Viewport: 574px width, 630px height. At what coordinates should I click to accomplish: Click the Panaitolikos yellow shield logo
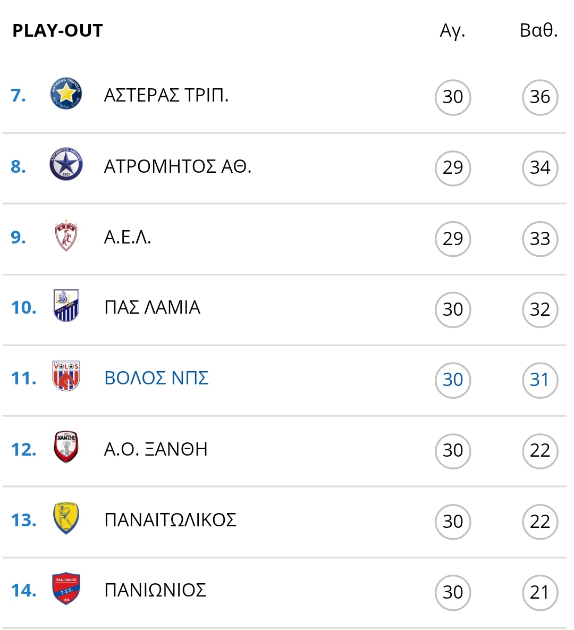66,518
